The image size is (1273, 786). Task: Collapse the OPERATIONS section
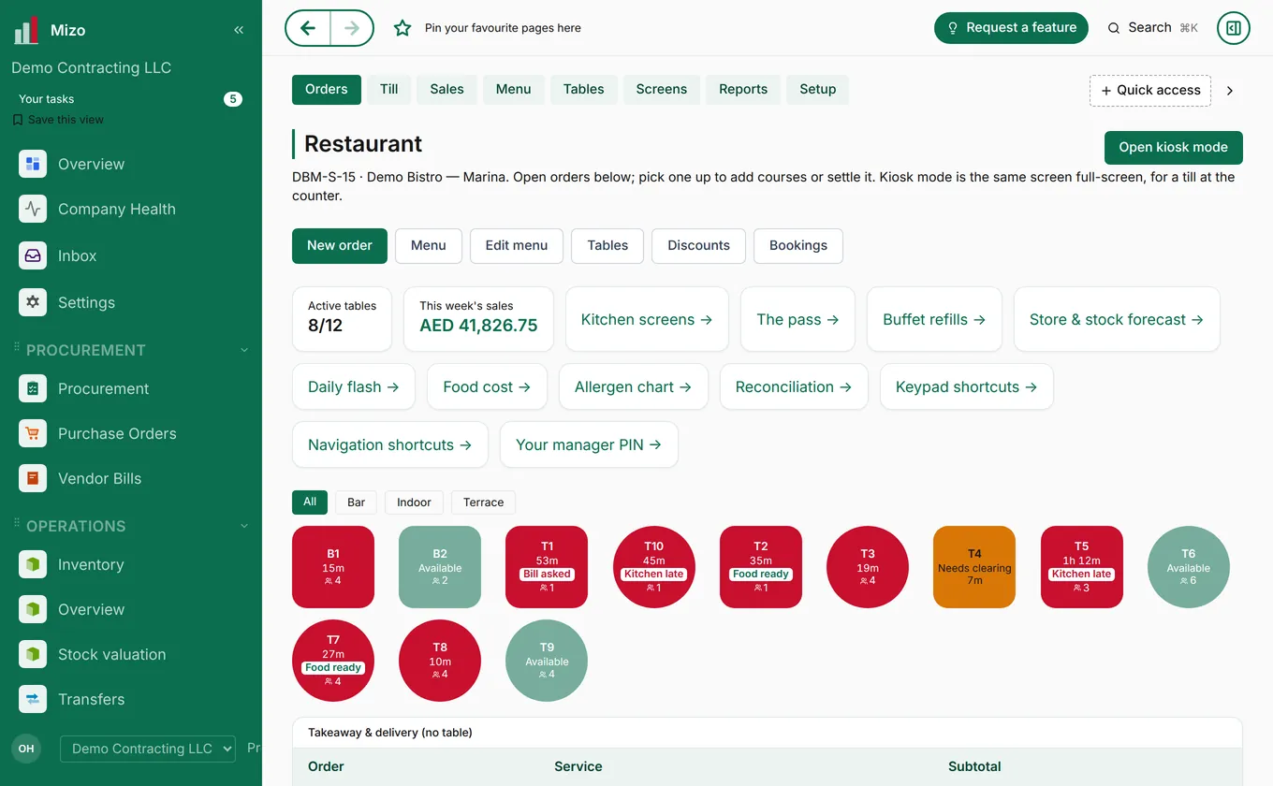click(x=244, y=526)
